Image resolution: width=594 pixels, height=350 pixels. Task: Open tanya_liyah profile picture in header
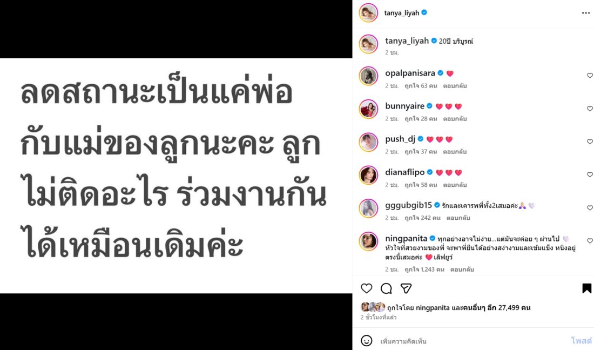pyautogui.click(x=368, y=13)
